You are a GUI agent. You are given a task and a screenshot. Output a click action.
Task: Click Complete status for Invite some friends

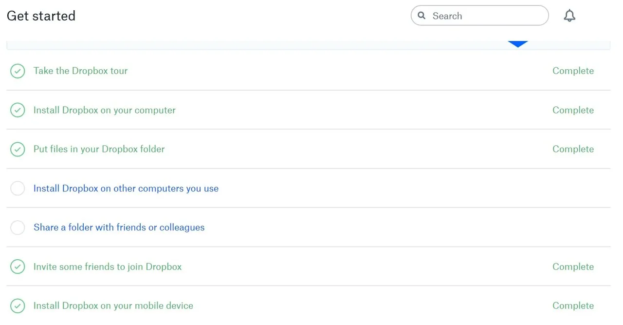click(x=573, y=267)
